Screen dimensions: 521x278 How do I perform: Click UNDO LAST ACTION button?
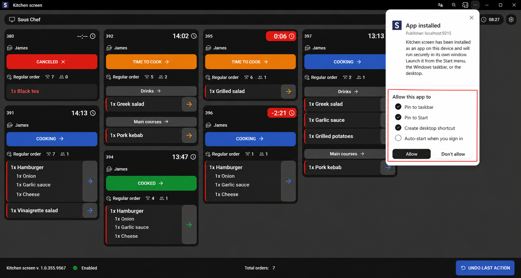[x=485, y=268]
